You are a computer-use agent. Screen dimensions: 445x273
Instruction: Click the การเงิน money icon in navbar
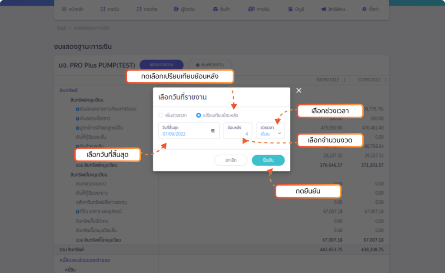(x=251, y=9)
